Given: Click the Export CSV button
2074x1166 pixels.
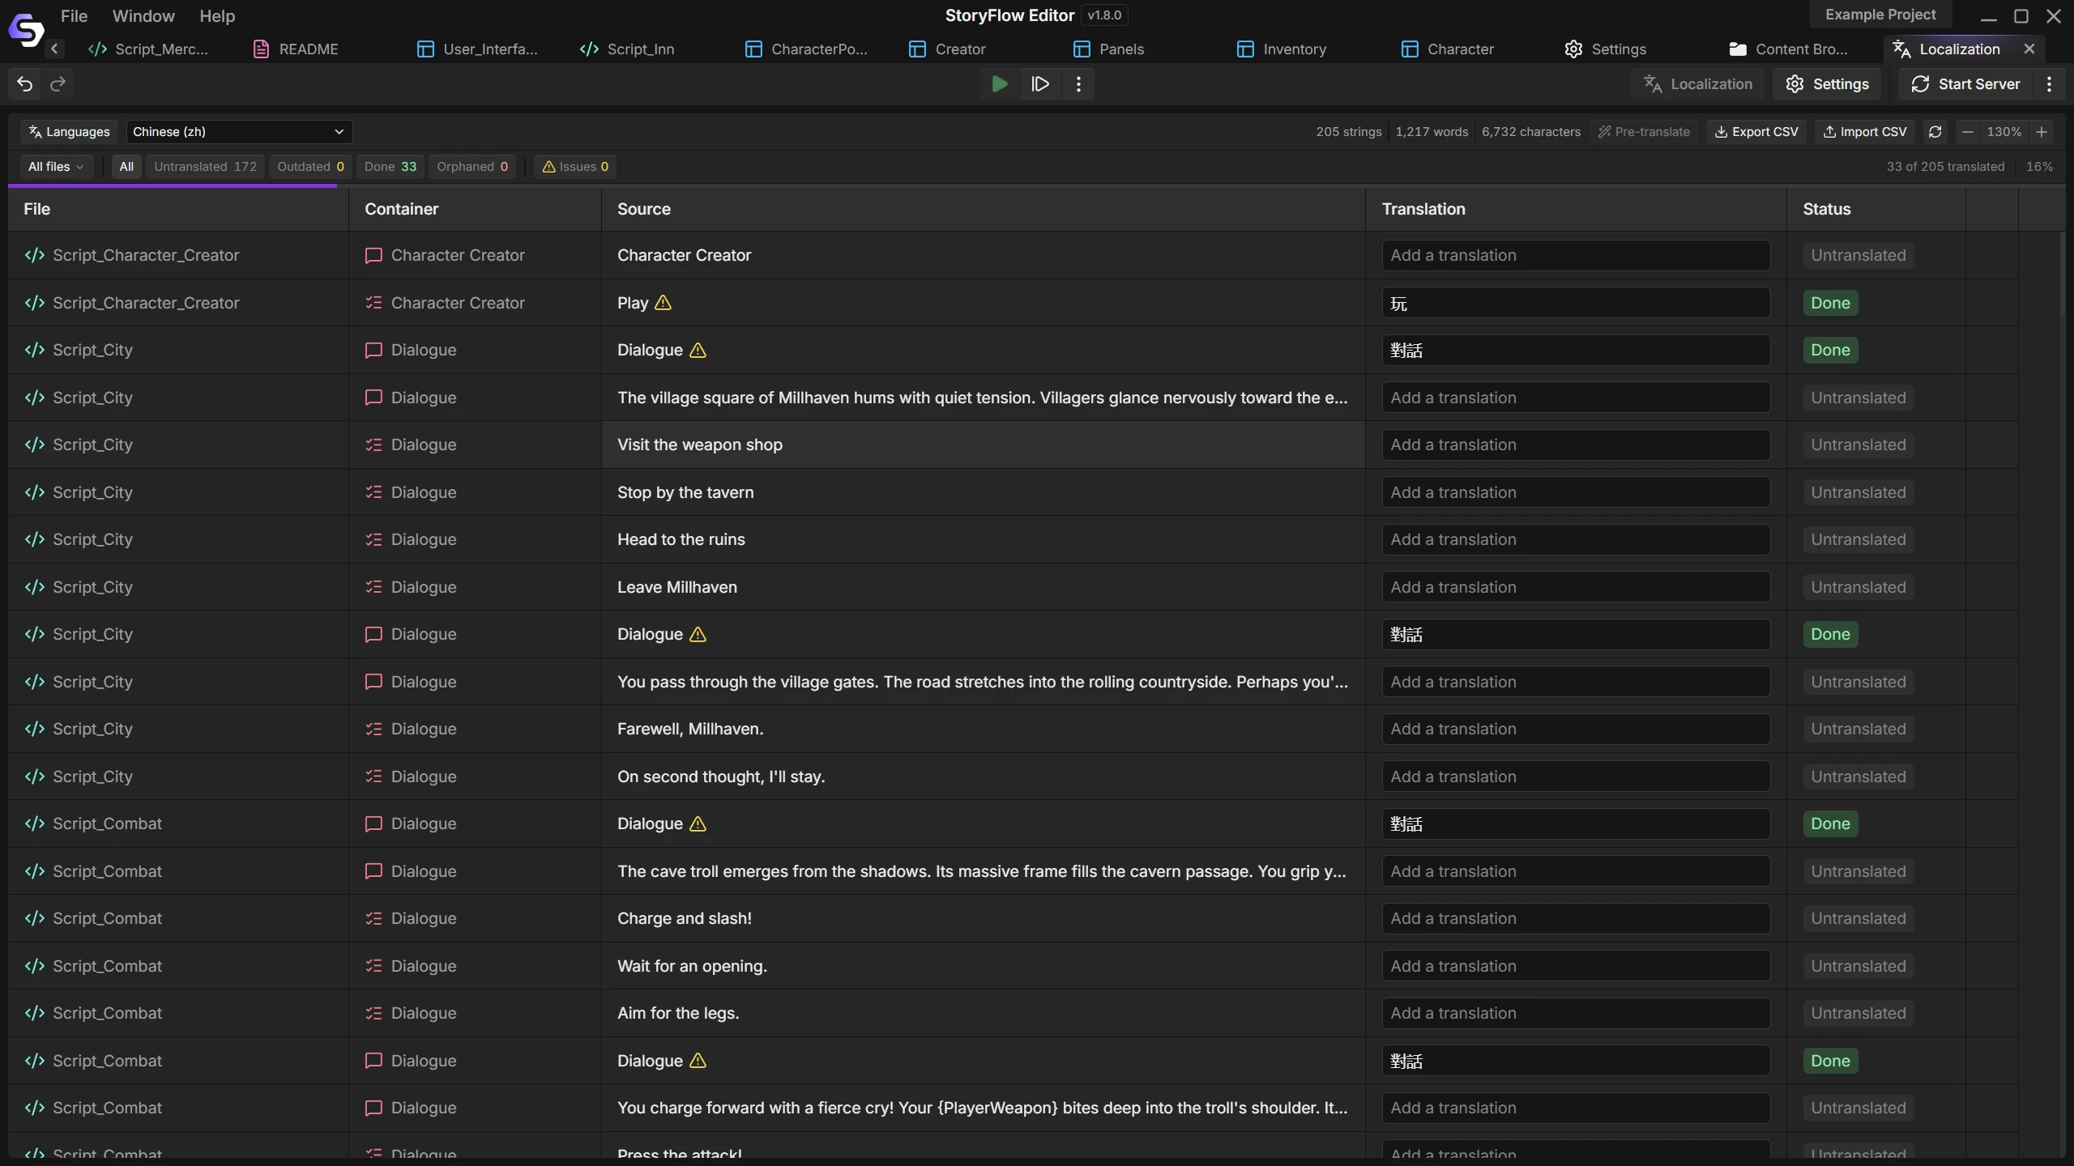Looking at the screenshot, I should click(1756, 132).
